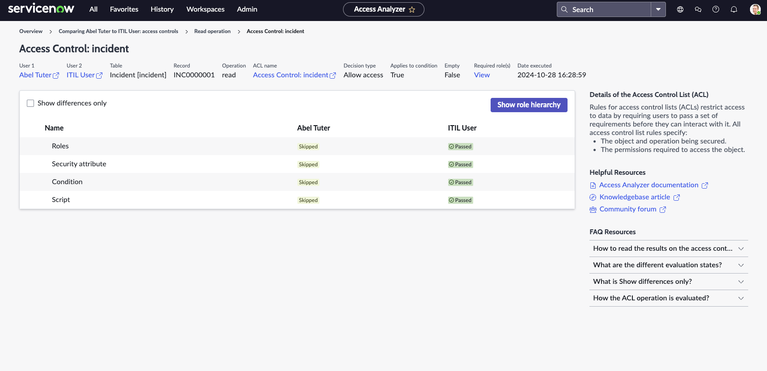Click Skipped badge in Roles row

click(x=309, y=147)
